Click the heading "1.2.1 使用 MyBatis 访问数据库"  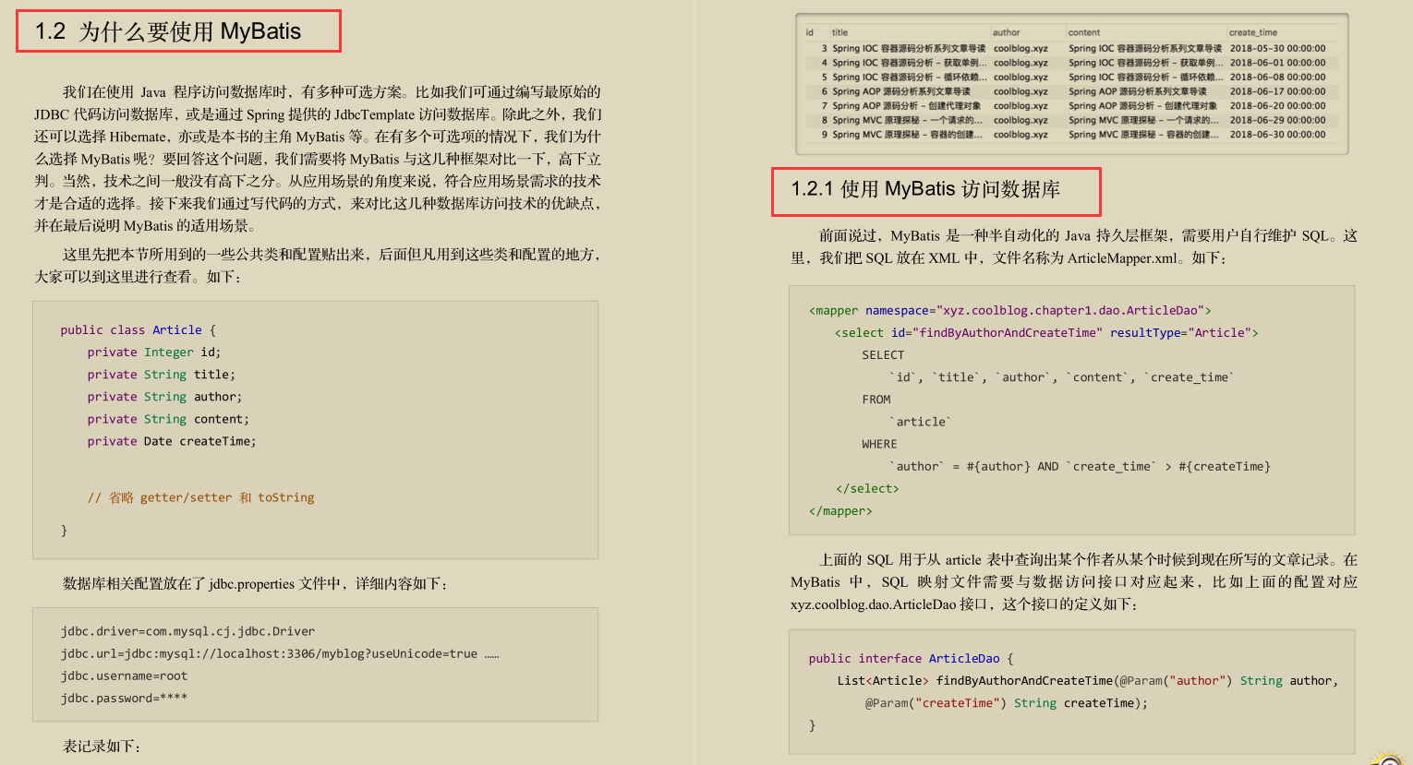(x=925, y=189)
